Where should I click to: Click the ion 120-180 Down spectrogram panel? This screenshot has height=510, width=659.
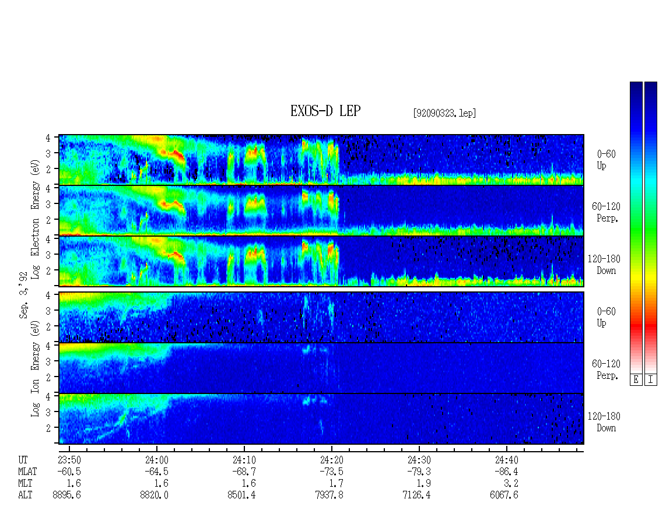click(321, 419)
